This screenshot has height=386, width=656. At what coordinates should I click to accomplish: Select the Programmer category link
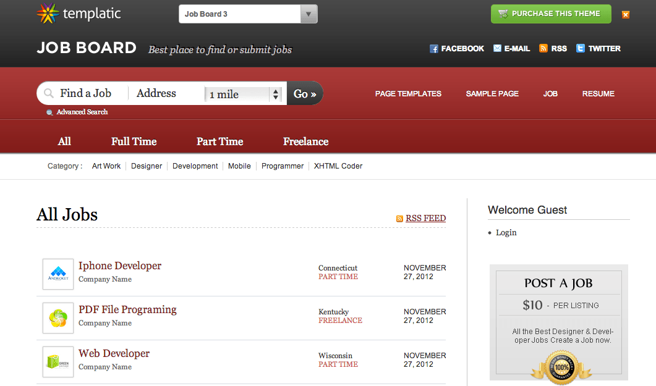click(x=282, y=166)
